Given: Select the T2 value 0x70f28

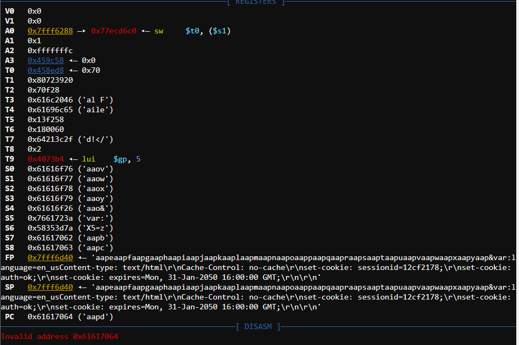Looking at the screenshot, I should coord(43,90).
